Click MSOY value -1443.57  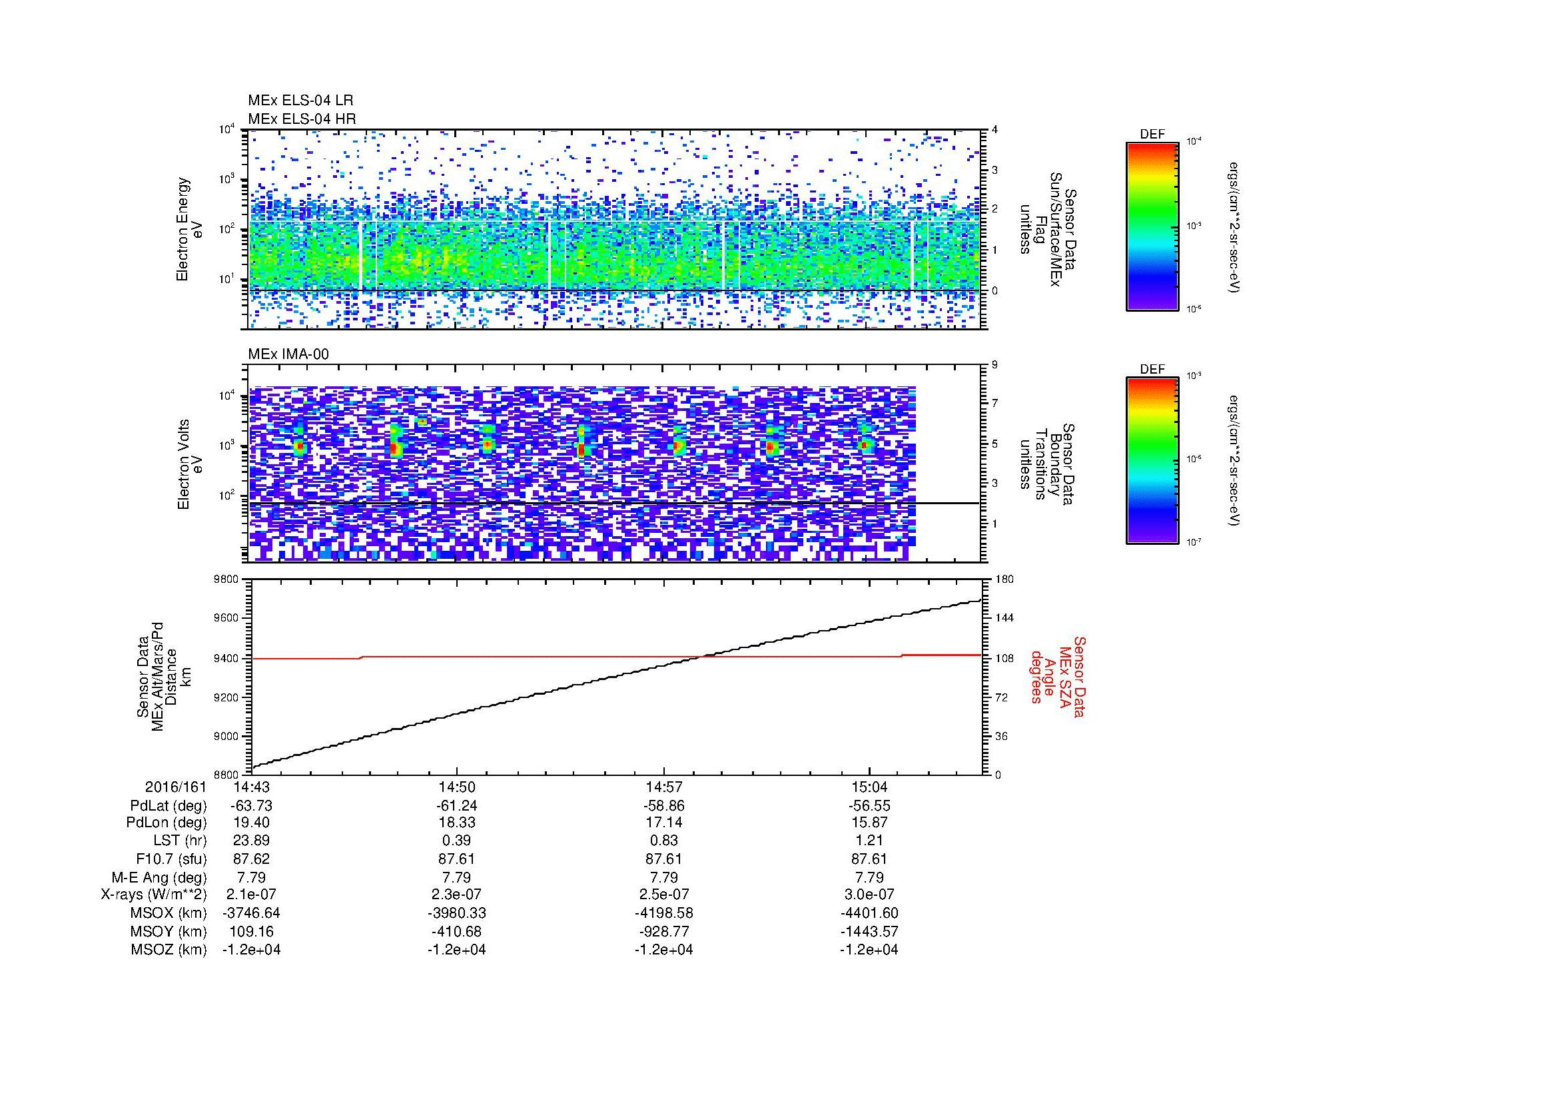point(869,931)
